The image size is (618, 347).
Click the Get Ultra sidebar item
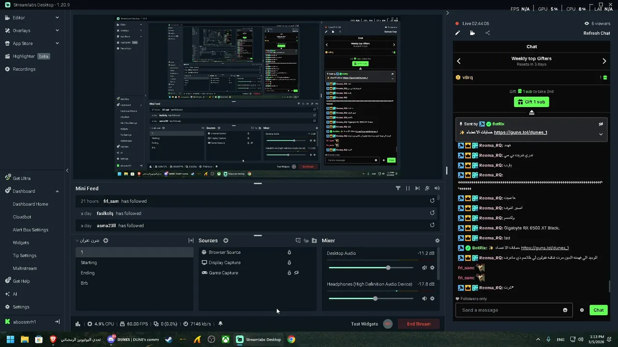point(18,178)
